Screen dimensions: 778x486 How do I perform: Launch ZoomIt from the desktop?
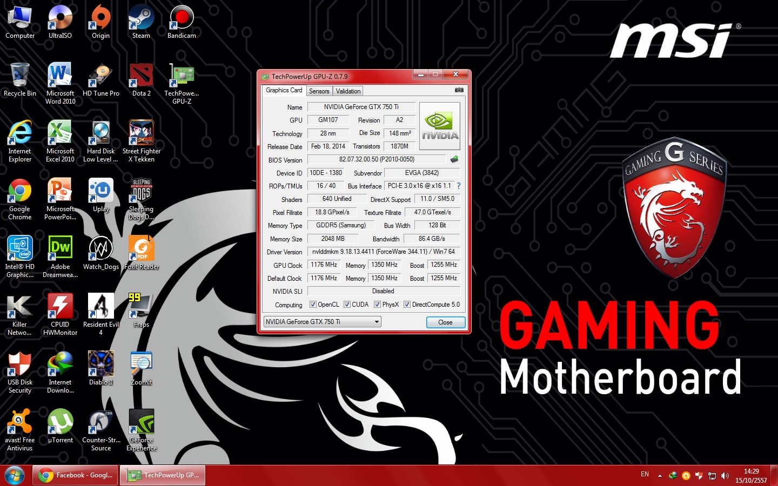141,368
